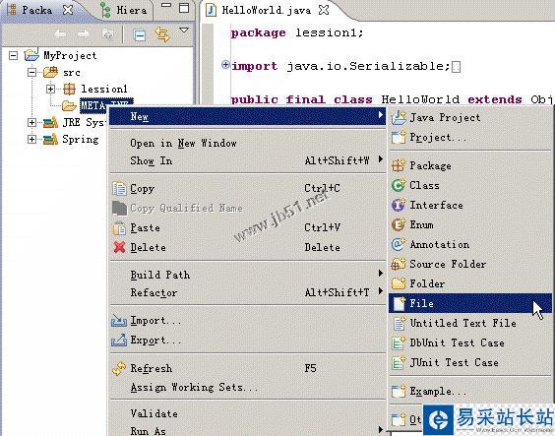The width and height of the screenshot is (555, 436).
Task: Click the red Delete X icon
Action: pos(120,247)
